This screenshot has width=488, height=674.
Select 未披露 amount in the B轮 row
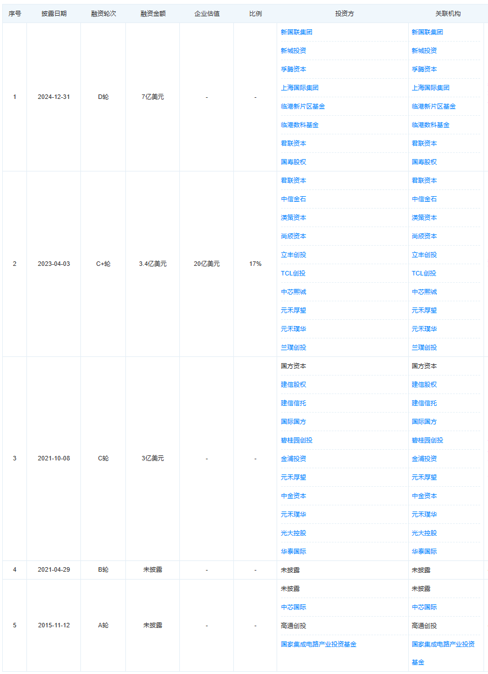[x=152, y=570]
